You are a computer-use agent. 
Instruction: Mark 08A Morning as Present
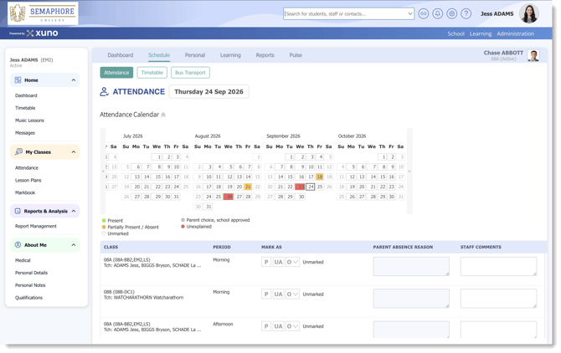click(266, 263)
